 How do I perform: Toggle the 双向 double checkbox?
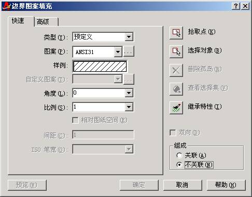173,133
